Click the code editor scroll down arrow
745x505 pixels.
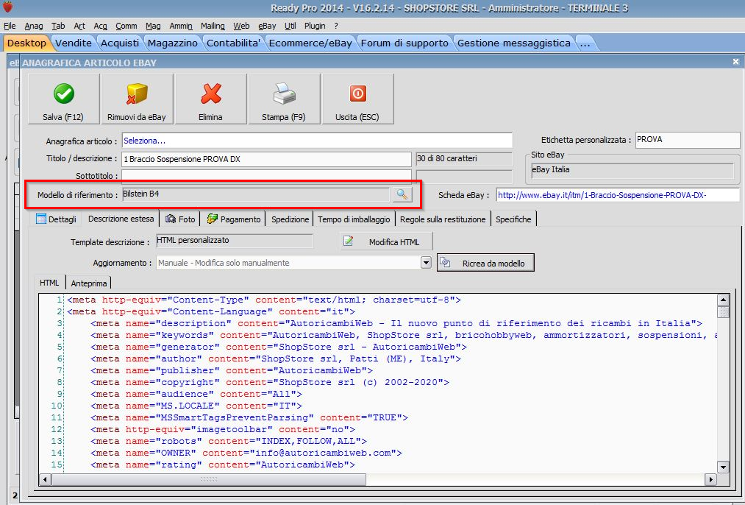723,467
